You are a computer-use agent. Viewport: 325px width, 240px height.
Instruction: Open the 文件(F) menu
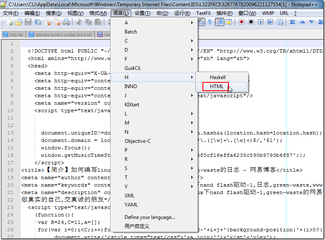point(11,13)
